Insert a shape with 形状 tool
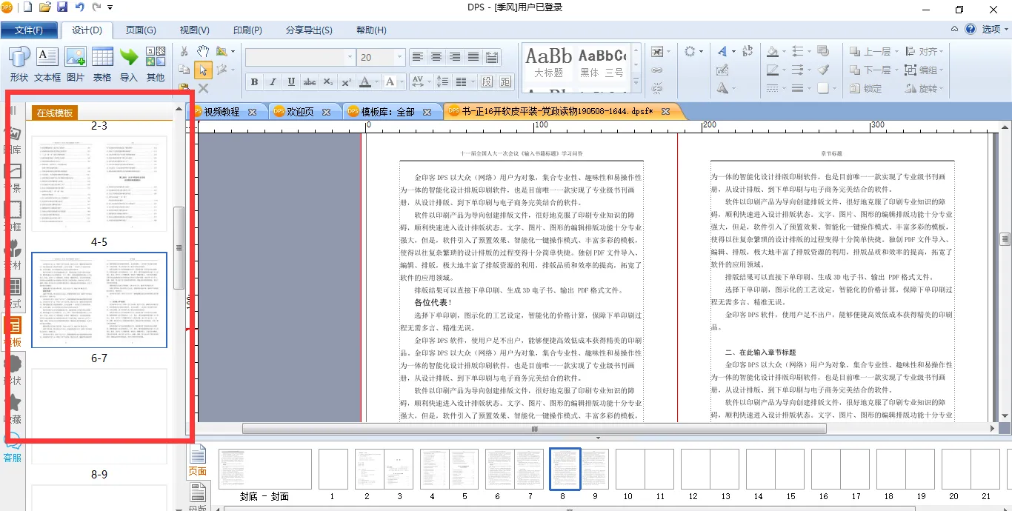The width and height of the screenshot is (1012, 511). (x=19, y=64)
